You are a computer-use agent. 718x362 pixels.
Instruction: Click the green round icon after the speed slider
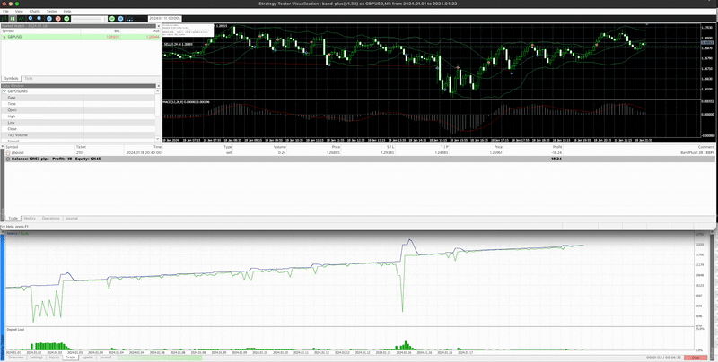[111, 19]
